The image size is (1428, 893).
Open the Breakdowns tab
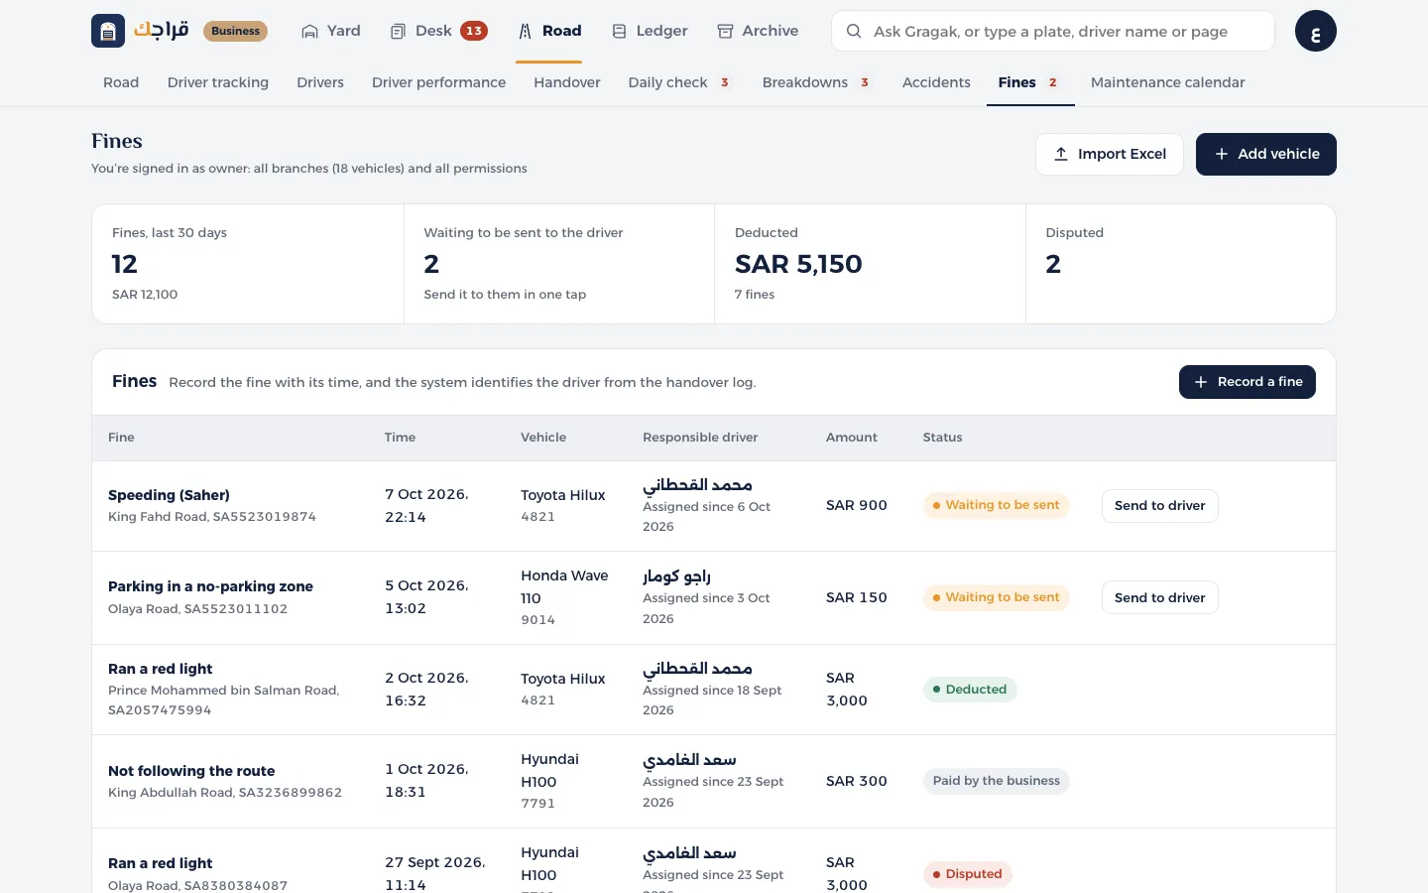[x=816, y=82]
